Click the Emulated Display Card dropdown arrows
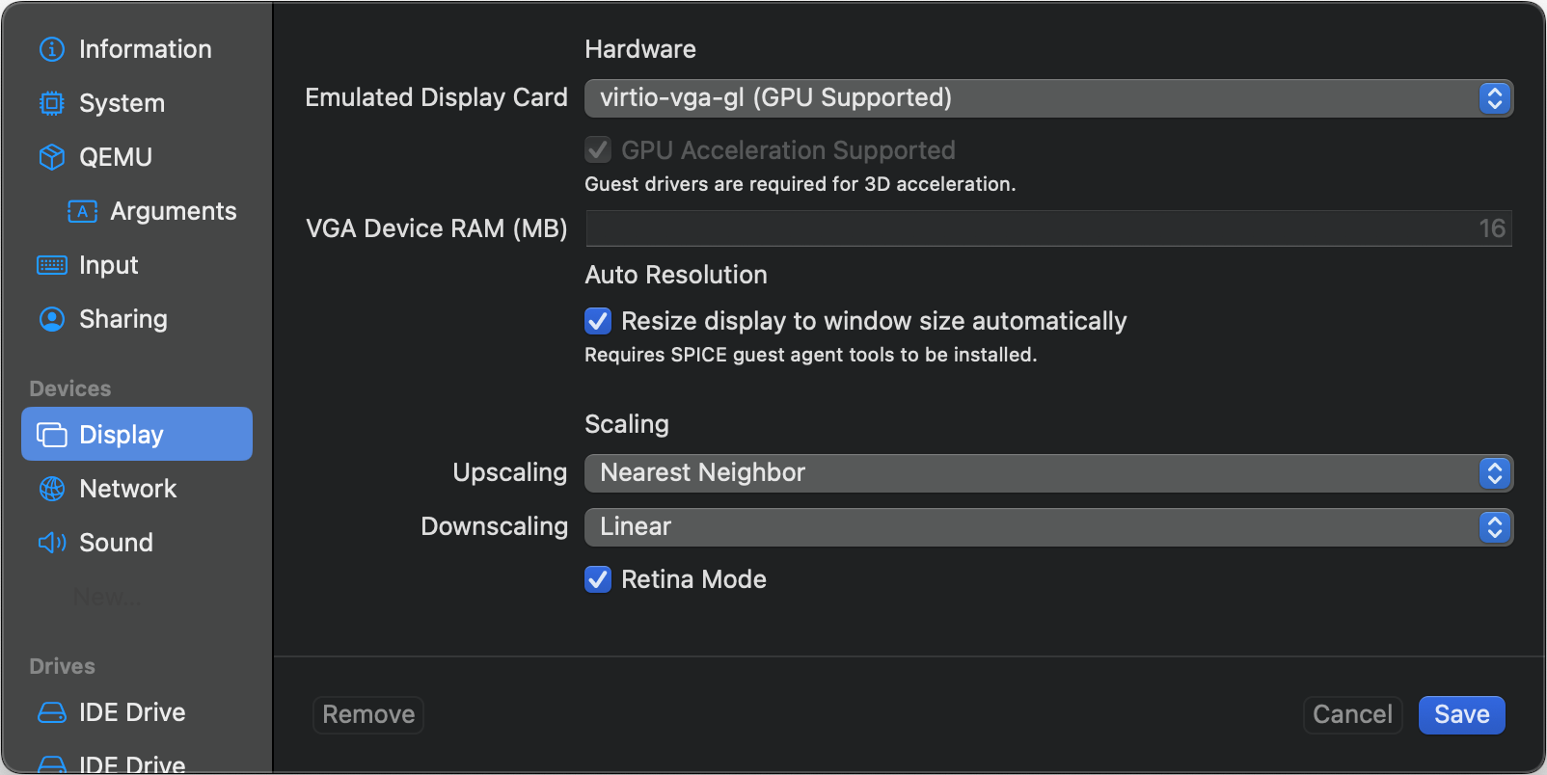1547x775 pixels. (x=1495, y=98)
